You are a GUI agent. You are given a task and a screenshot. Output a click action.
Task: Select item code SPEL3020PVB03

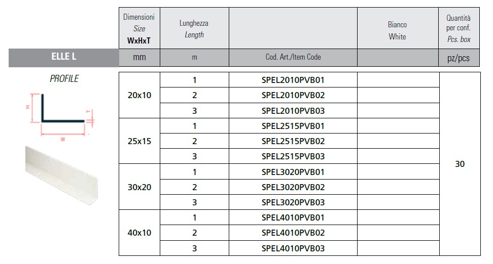293,202
